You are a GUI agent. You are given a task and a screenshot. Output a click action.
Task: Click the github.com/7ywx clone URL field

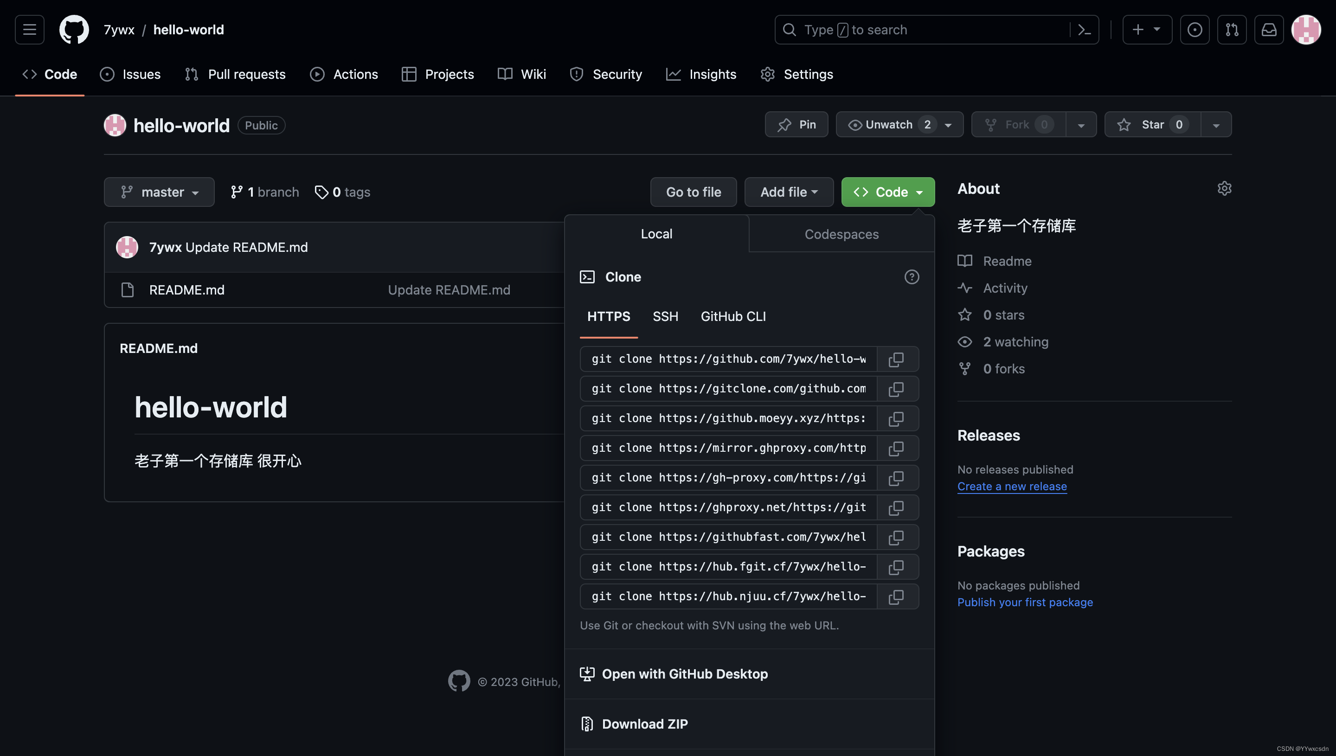pyautogui.click(x=728, y=359)
